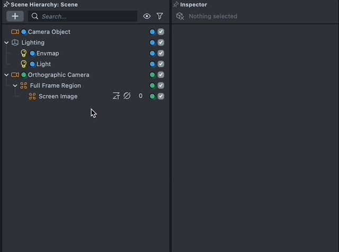Click the Screen Image component icon
Image resolution: width=339 pixels, height=252 pixels.
32,96
